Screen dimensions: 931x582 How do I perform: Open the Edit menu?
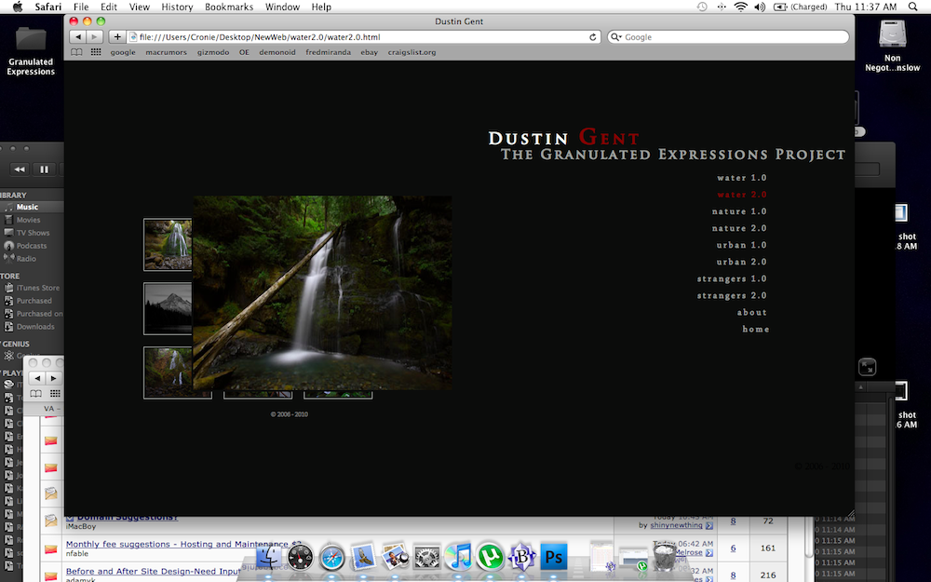pos(109,7)
